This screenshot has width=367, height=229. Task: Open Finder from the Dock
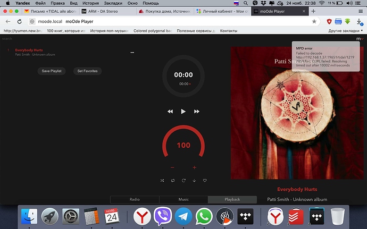coord(29,216)
